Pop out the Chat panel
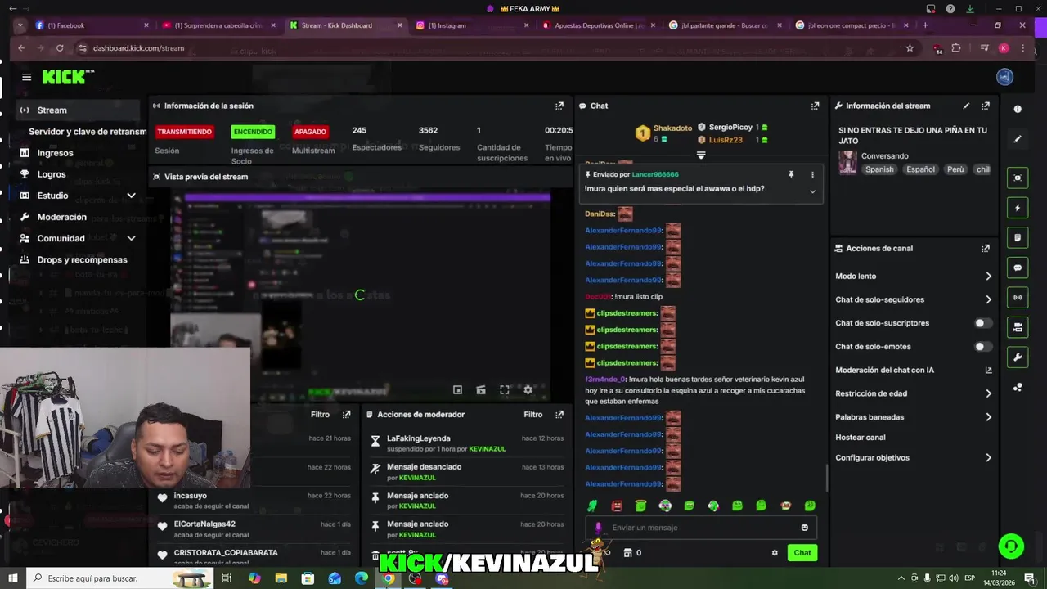 coord(815,106)
